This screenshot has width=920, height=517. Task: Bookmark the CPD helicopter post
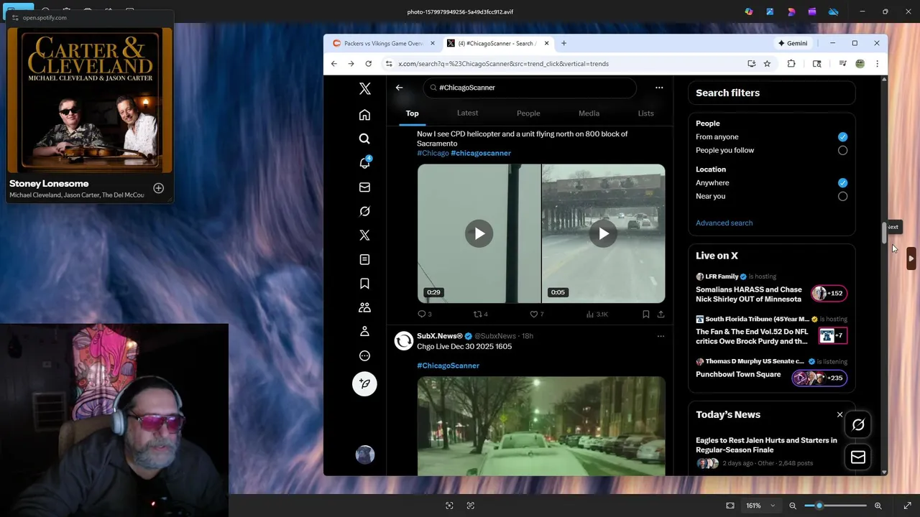coord(645,314)
